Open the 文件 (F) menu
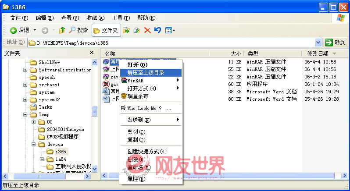 pyautogui.click(x=19, y=18)
